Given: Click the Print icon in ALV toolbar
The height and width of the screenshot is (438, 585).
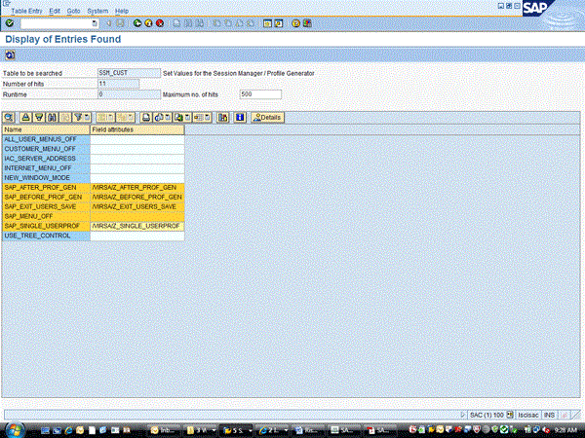Looking at the screenshot, I should coord(145,117).
